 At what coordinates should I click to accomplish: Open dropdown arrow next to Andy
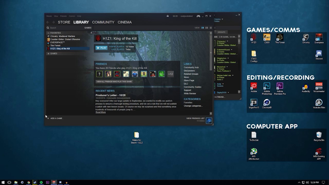(223, 84)
